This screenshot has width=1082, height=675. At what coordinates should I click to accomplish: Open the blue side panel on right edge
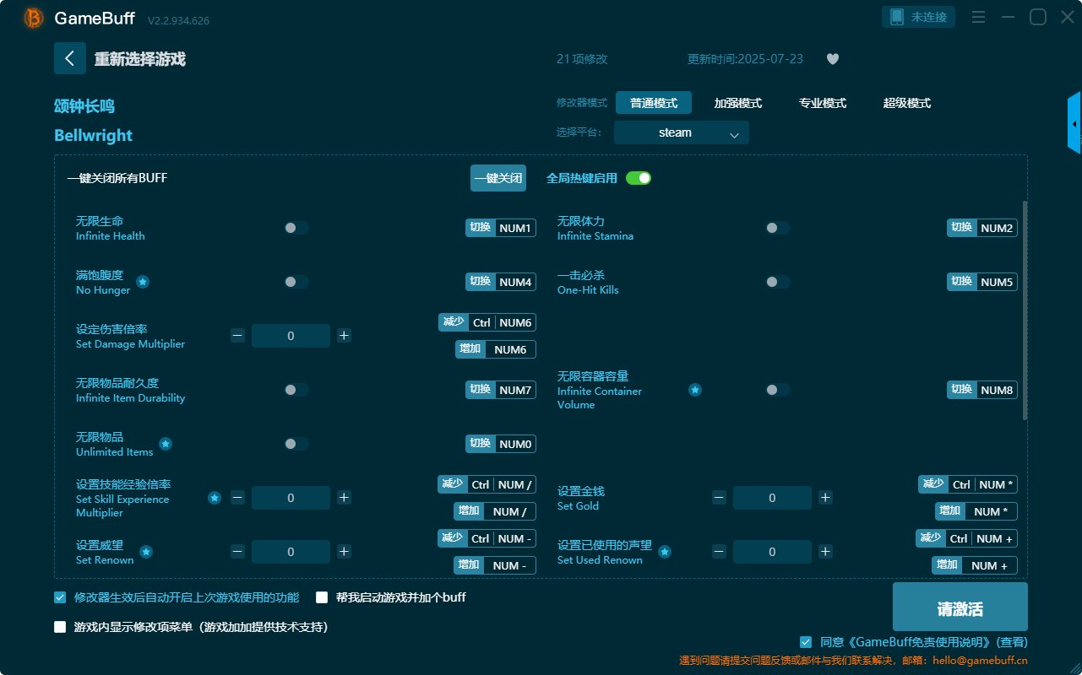point(1074,122)
